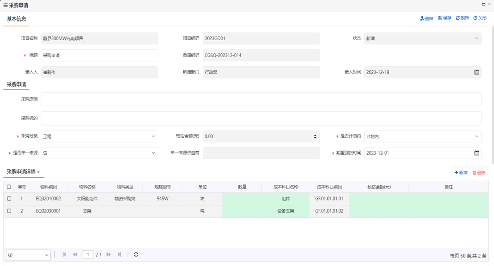Screen dimensions: 494x266
Task: Select the 采购申请 section heading
Action: point(16,84)
